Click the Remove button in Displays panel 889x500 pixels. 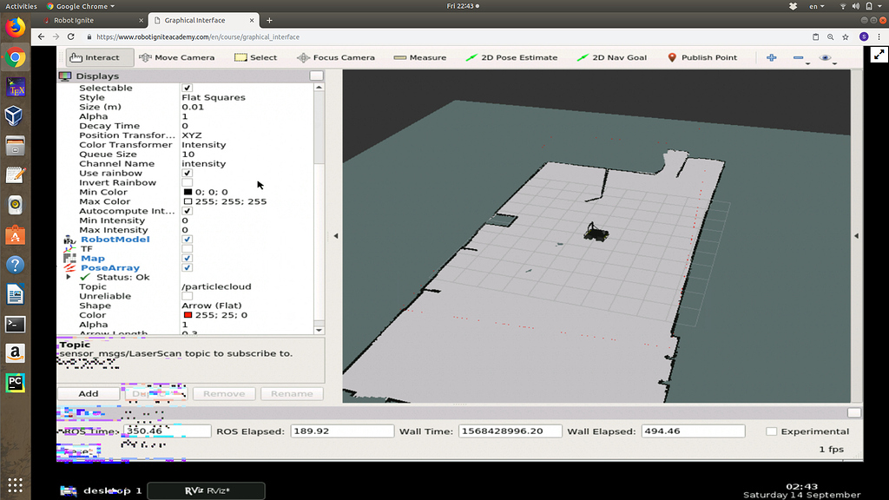coord(223,393)
